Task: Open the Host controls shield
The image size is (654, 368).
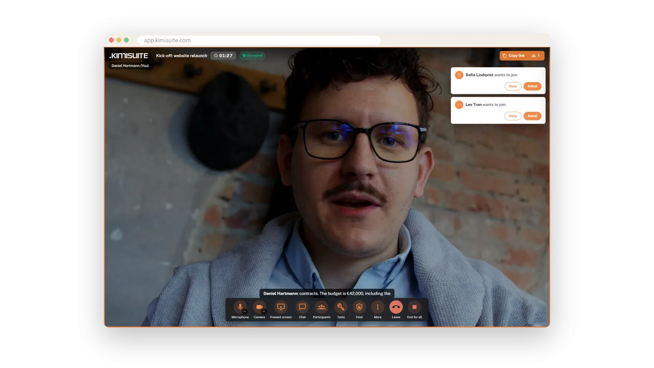Action: (x=359, y=307)
